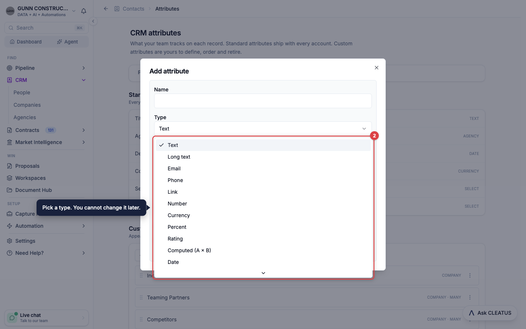Focus the sidebar Search box
Viewport: 526px width, 329px height.
pyautogui.click(x=46, y=28)
